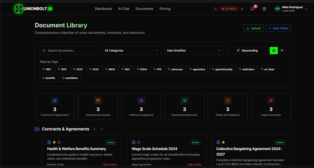
Task: Toggle Descending sort order button
Action: [x=247, y=51]
